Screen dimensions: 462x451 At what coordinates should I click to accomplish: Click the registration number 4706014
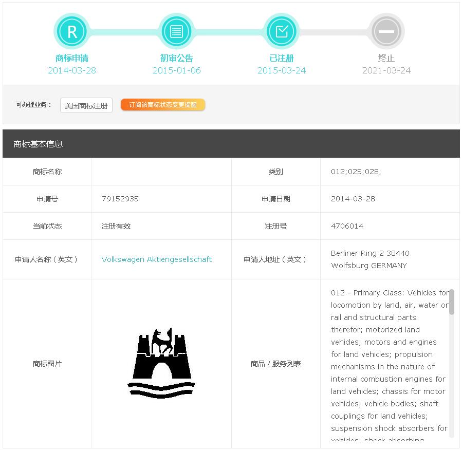pos(347,226)
